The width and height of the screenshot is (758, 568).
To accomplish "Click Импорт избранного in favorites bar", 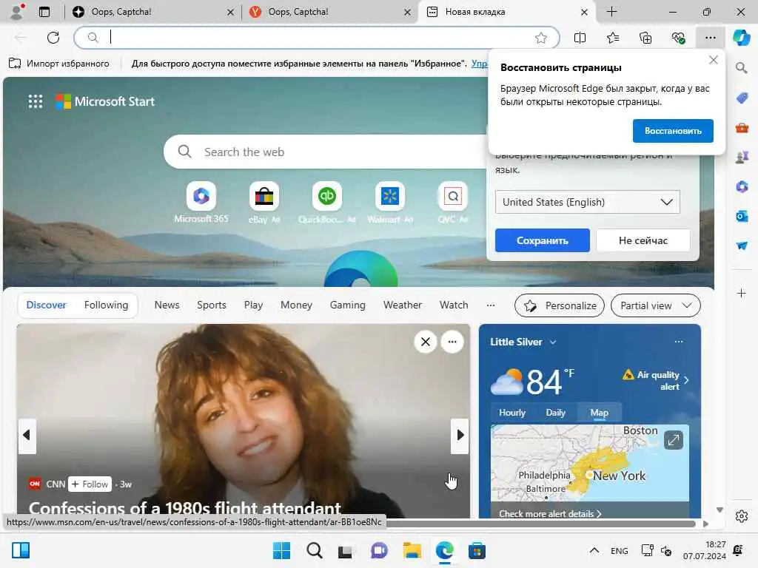I will (59, 64).
